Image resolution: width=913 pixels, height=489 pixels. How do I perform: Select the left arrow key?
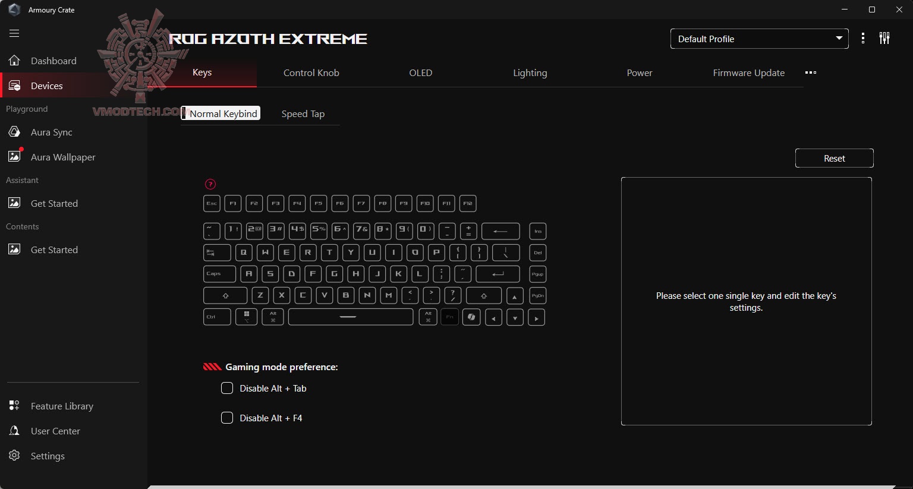(x=493, y=317)
